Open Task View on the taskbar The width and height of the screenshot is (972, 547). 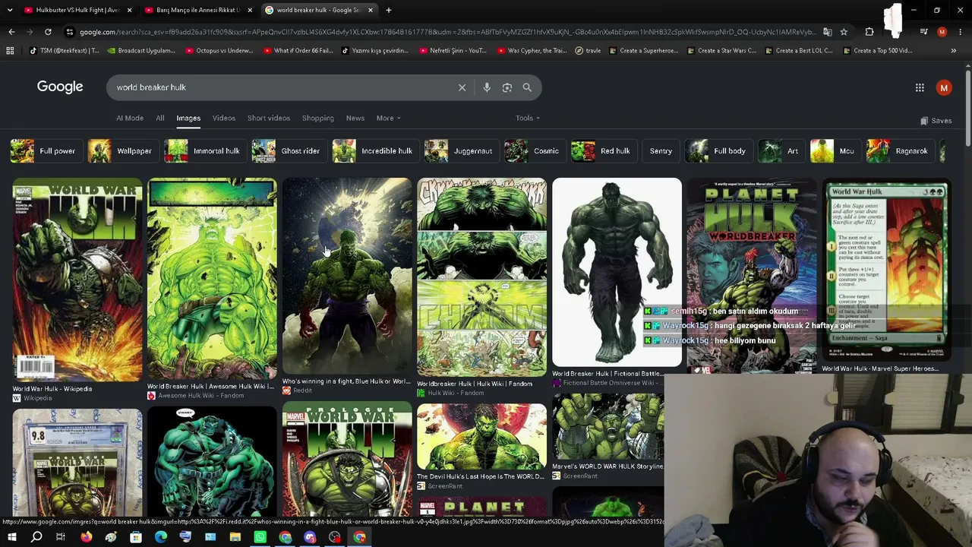coord(61,538)
